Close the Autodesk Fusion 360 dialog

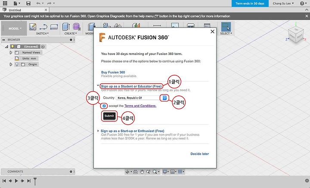pos(213,31)
